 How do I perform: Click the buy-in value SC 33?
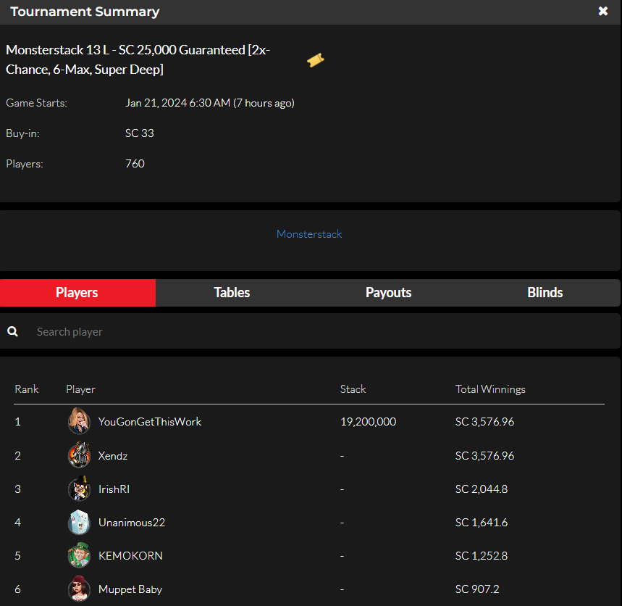(140, 133)
